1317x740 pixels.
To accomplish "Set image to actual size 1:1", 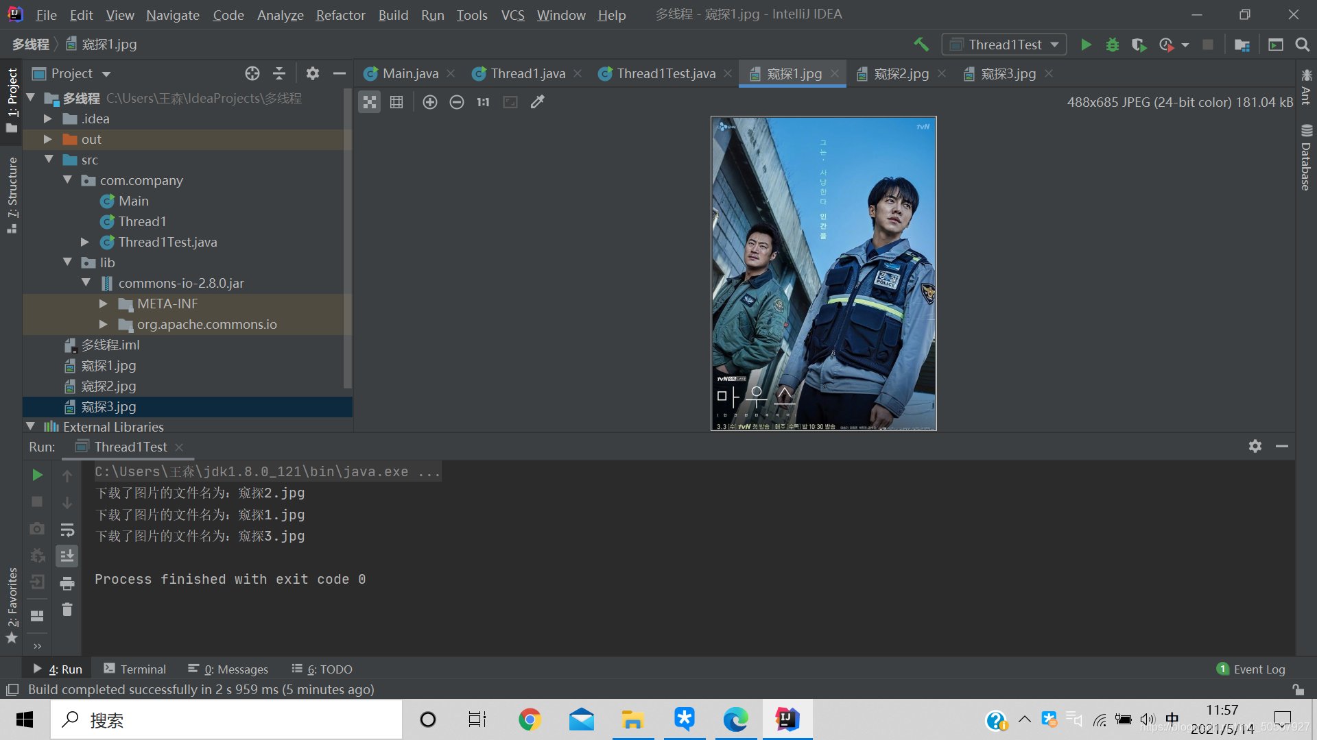I will tap(484, 102).
